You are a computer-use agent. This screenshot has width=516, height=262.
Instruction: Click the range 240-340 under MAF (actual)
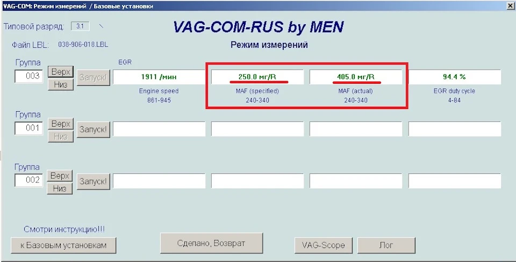coord(356,100)
